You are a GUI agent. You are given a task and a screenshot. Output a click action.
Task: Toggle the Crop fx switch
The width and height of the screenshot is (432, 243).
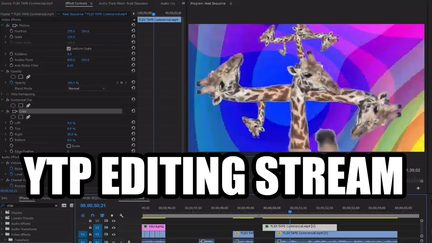click(x=8, y=111)
